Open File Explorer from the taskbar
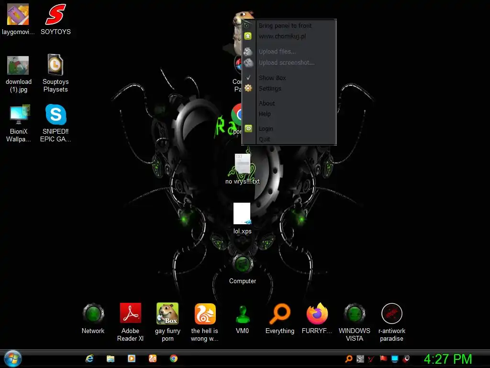The height and width of the screenshot is (368, 490). point(111,358)
